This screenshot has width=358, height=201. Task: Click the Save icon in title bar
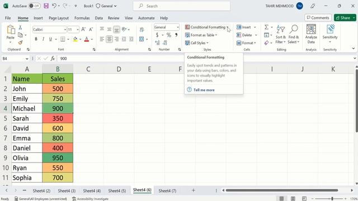(x=46, y=6)
